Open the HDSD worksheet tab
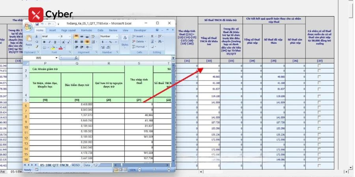This screenshot has width=355, height=177. click(75, 165)
